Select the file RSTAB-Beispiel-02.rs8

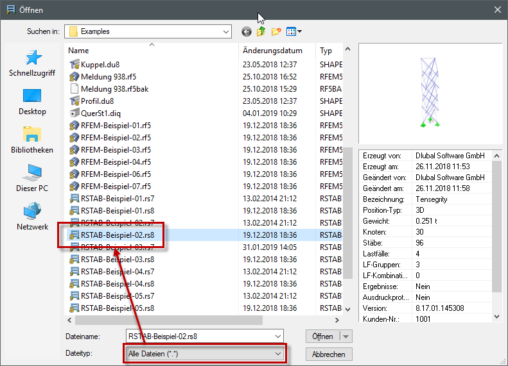click(x=118, y=235)
